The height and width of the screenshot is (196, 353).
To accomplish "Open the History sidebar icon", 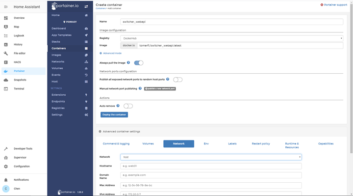I will (6, 44).
